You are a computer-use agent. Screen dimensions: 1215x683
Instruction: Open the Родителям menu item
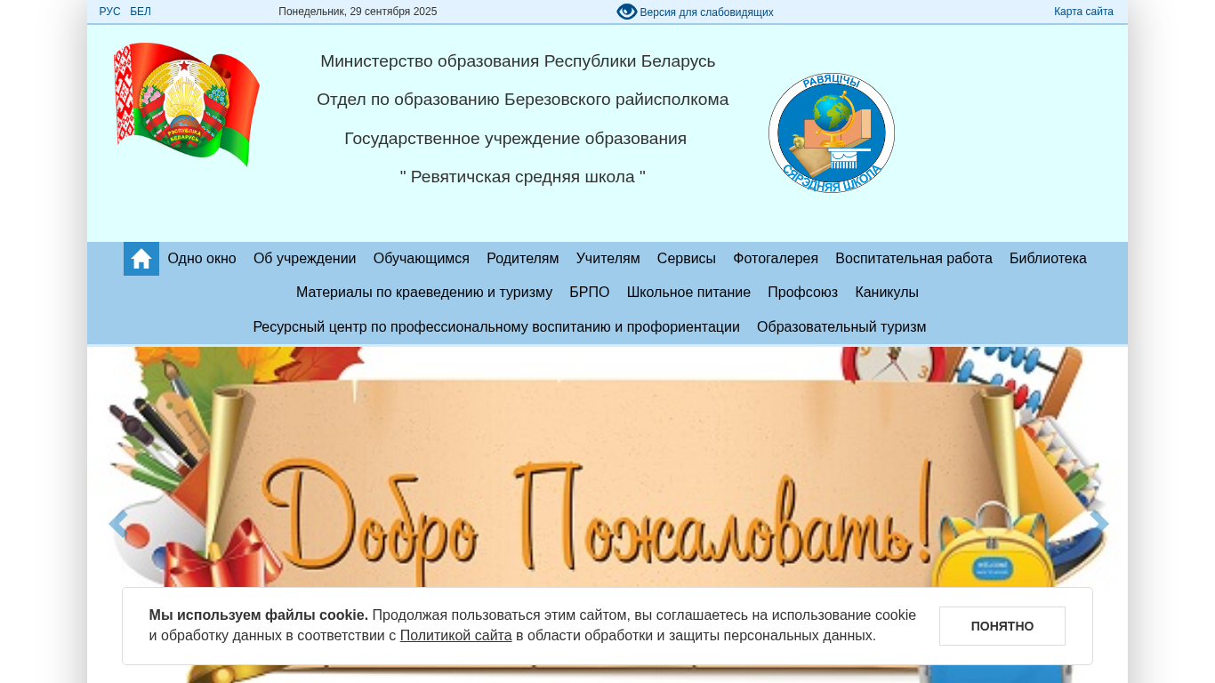click(x=523, y=259)
